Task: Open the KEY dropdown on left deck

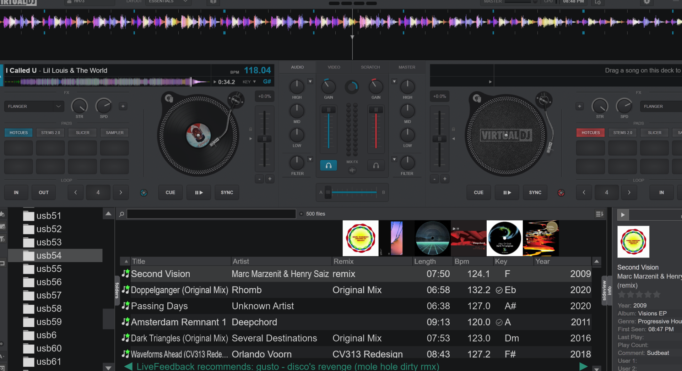Action: click(249, 82)
